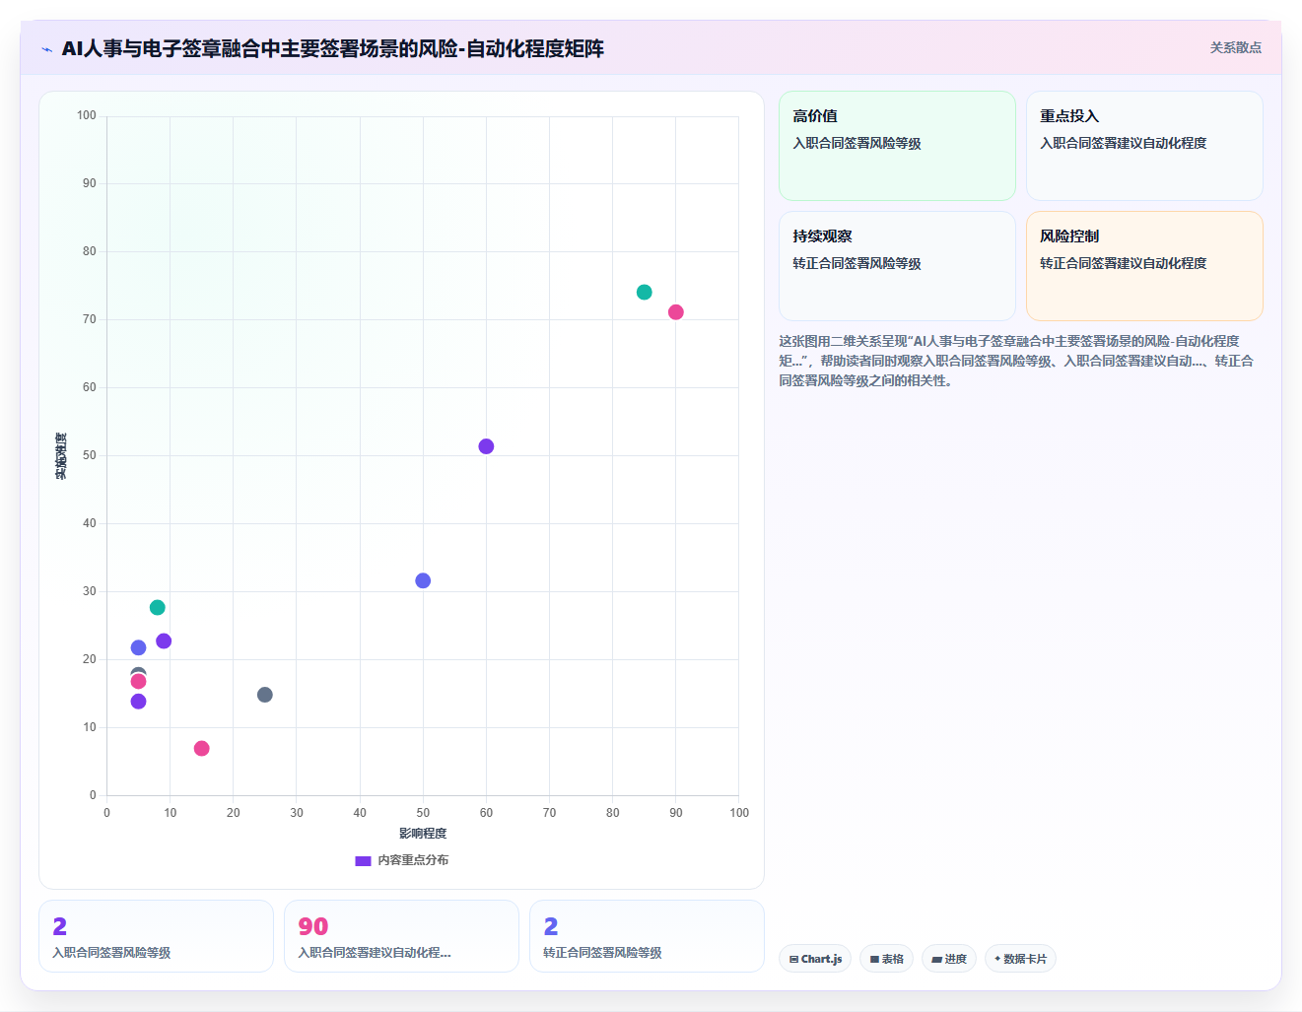Click the 进度 tag chip
Viewport: 1302px width, 1012px height.
[949, 959]
